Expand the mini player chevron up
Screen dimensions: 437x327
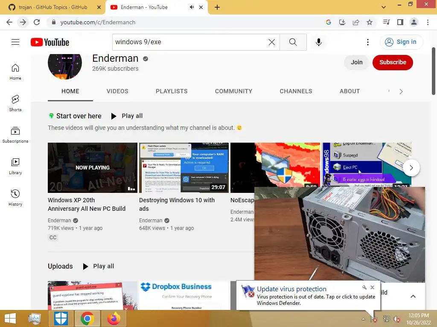pos(413,296)
